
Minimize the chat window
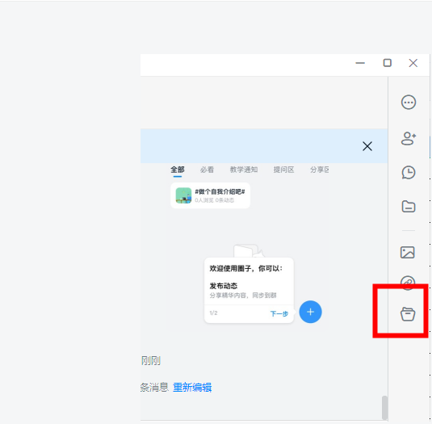point(360,63)
